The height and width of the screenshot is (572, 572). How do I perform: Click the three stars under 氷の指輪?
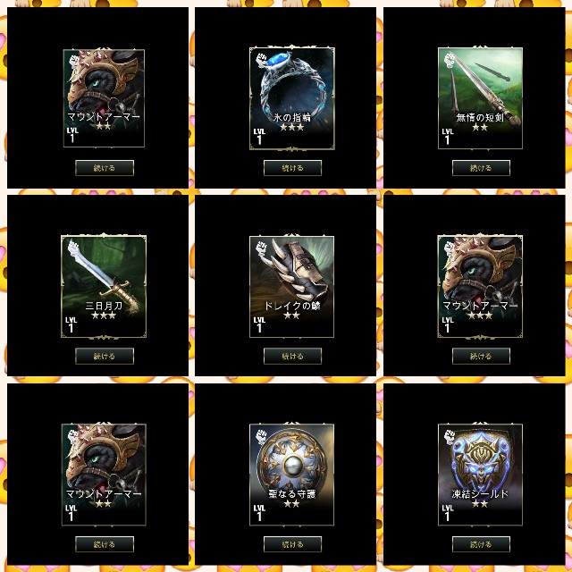point(292,127)
